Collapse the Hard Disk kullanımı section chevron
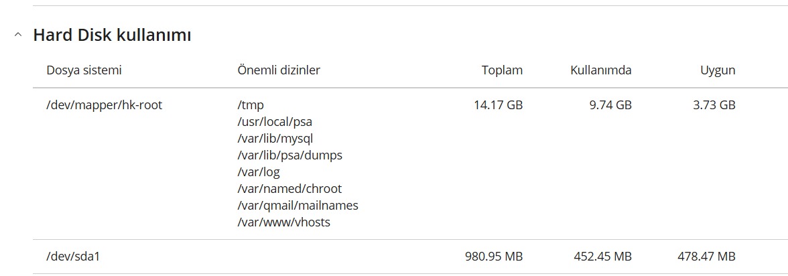 coord(19,36)
